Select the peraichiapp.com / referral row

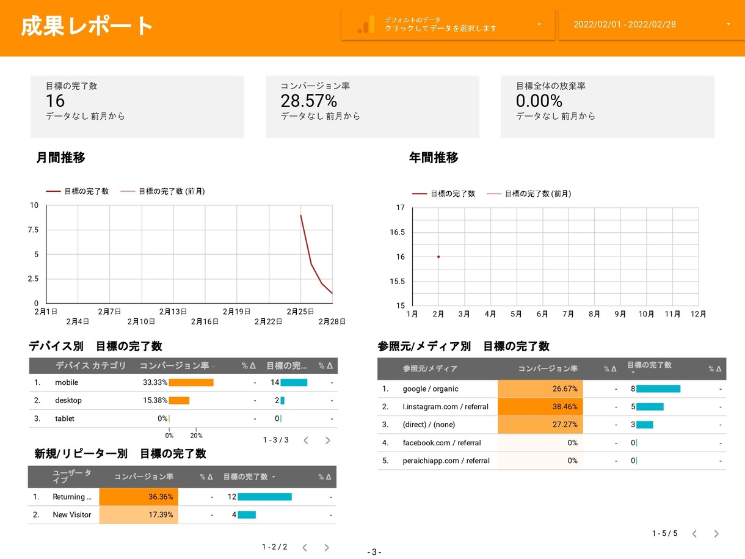[552, 461]
